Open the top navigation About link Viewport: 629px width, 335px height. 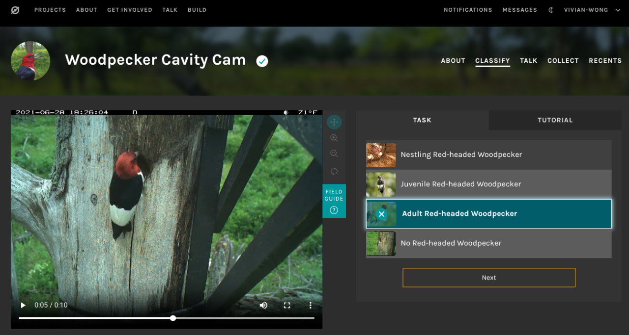(x=86, y=10)
